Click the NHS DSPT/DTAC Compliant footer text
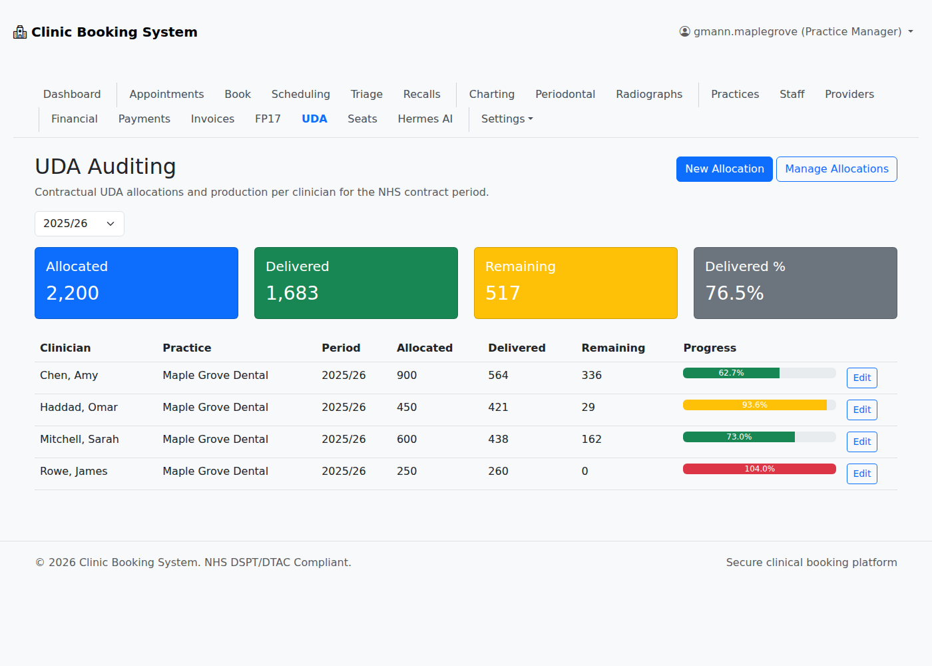Viewport: 932px width, 666px height. pos(278,562)
